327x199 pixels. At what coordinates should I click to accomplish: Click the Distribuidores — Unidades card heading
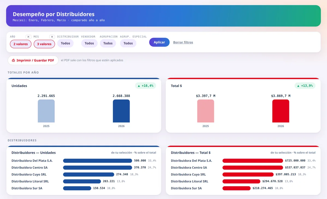click(x=34, y=153)
